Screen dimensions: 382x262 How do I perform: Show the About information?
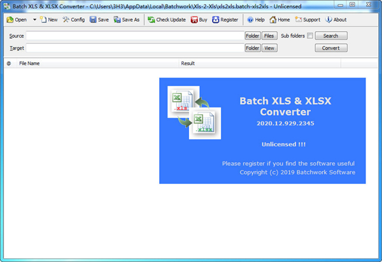tap(336, 20)
